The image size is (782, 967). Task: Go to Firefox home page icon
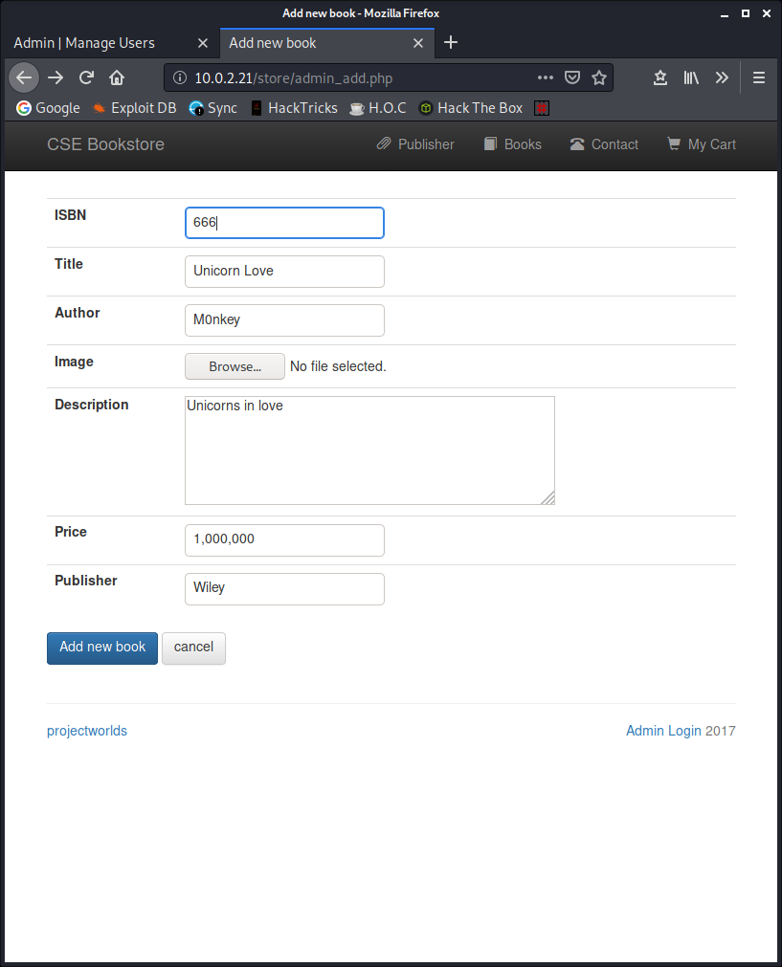point(117,77)
